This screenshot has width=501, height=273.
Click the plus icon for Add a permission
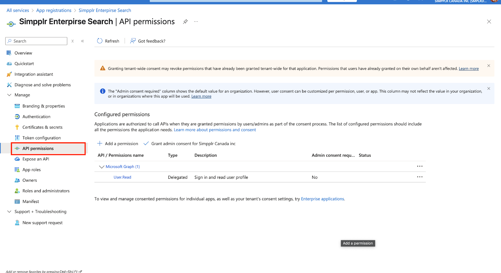pyautogui.click(x=100, y=143)
